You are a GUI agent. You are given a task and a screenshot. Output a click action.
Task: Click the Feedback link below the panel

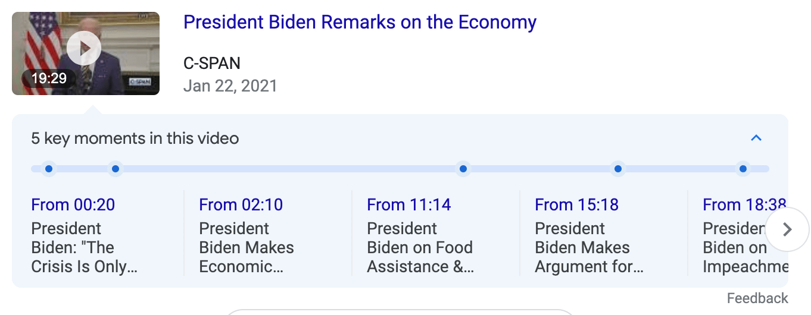(757, 298)
